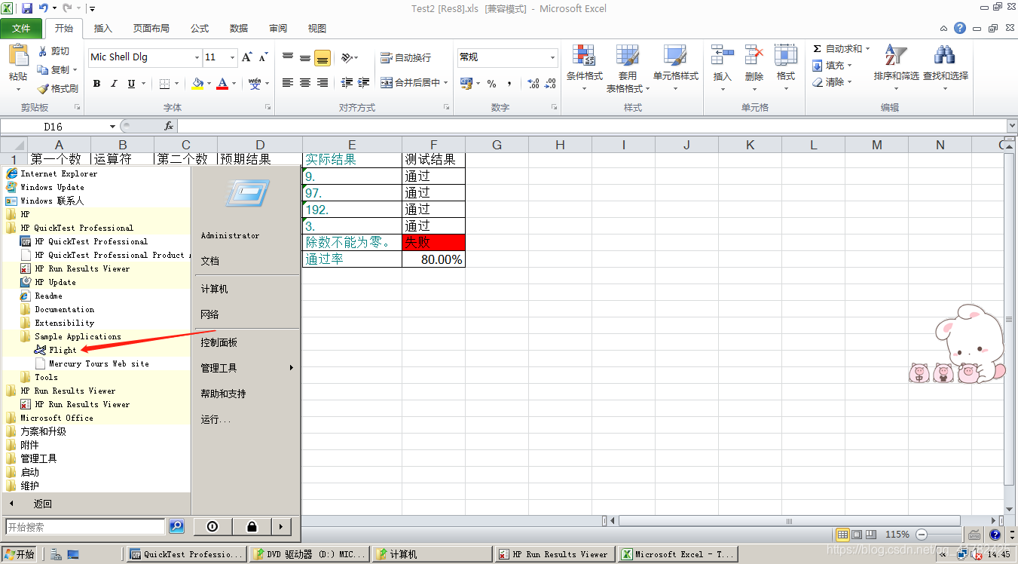1018x564 pixels.
Task: Open cell styles 单元格样式
Action: click(675, 68)
